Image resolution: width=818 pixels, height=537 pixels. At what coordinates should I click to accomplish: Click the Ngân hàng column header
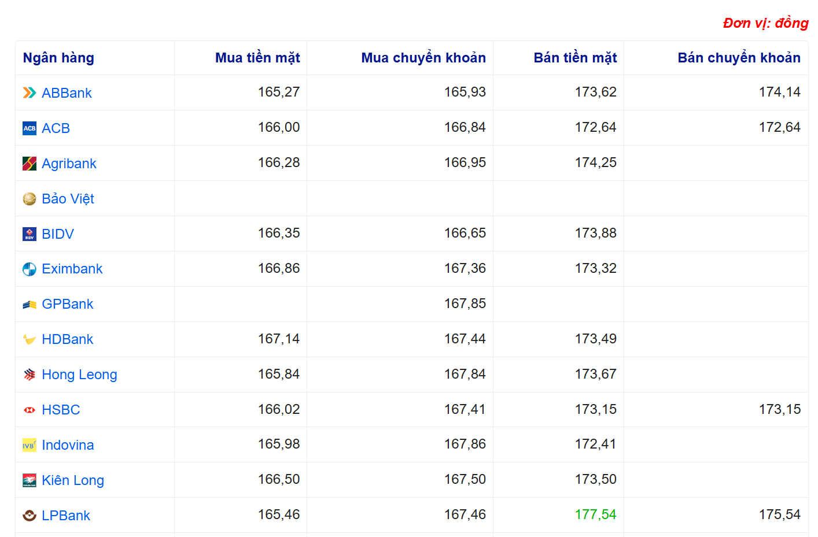(x=58, y=58)
